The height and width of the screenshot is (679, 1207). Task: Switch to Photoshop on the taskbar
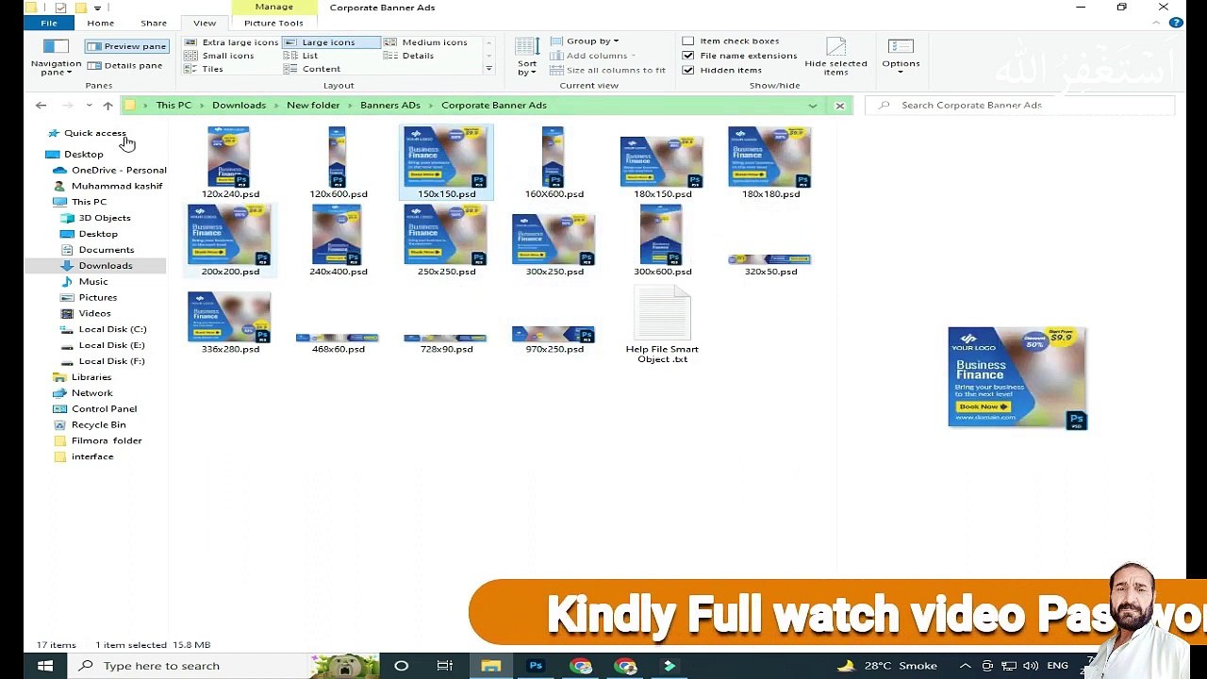[x=536, y=666]
